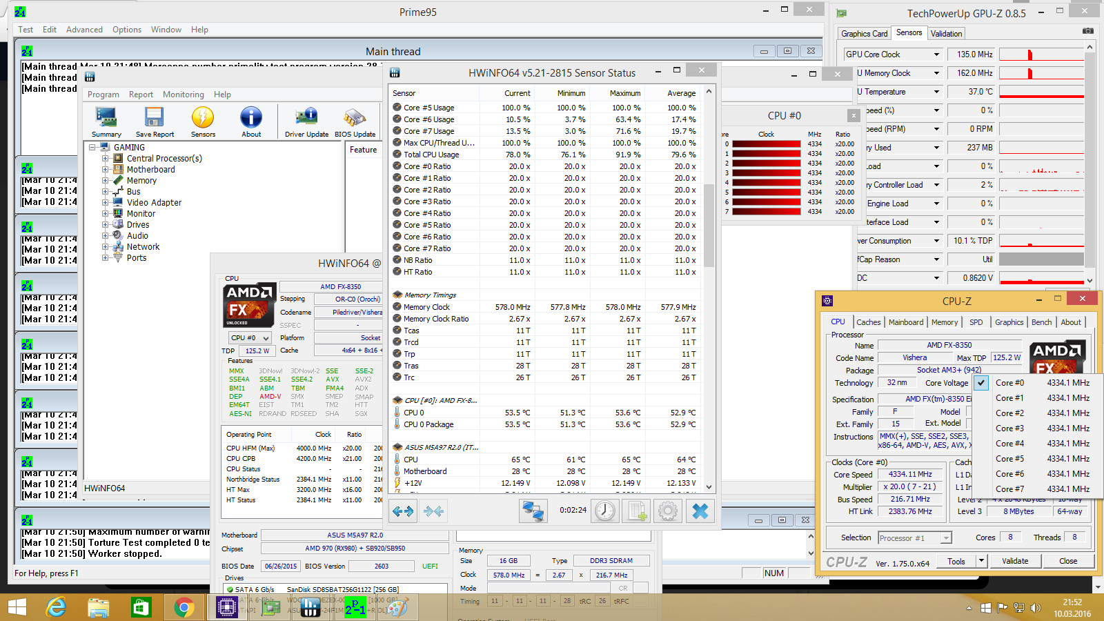This screenshot has height=621, width=1104.
Task: Open Paint from the taskbar
Action: pyautogui.click(x=397, y=607)
